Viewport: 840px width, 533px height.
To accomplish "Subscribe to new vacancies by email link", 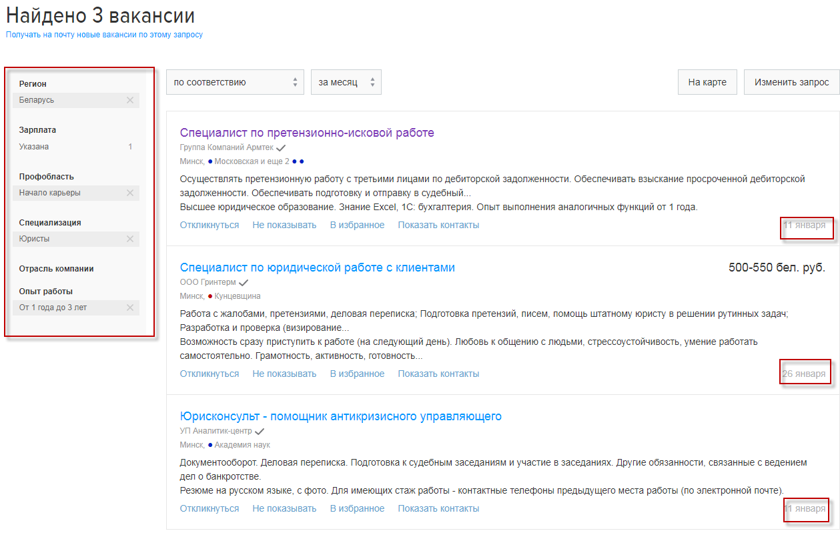I will pyautogui.click(x=104, y=35).
